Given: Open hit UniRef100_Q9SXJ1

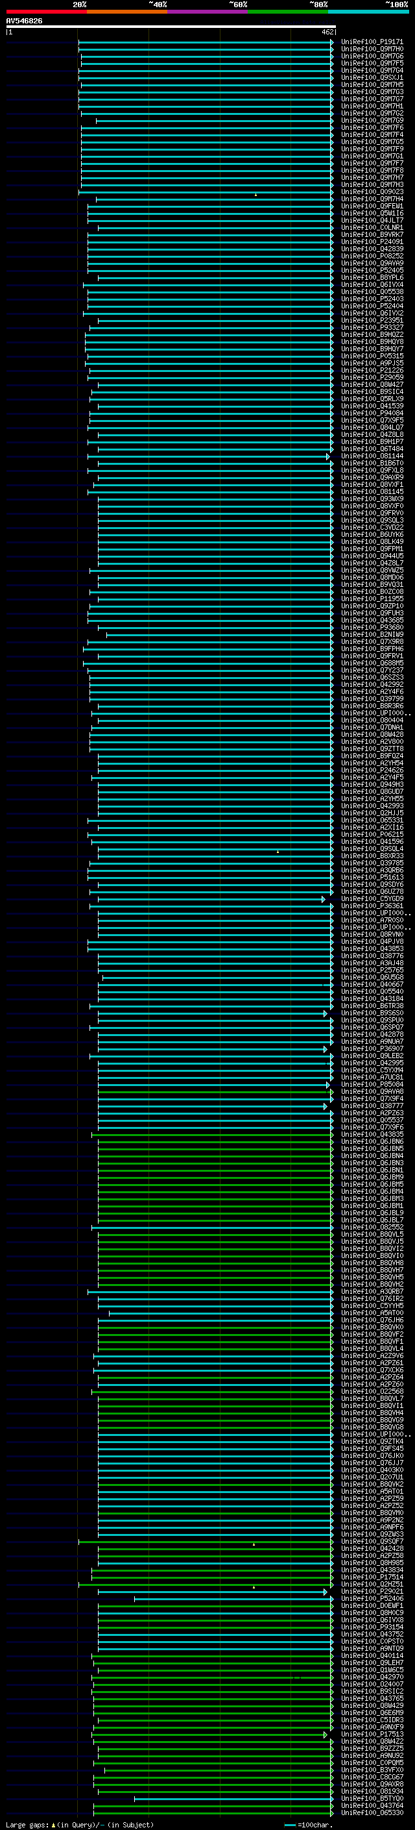Looking at the screenshot, I should click(372, 77).
